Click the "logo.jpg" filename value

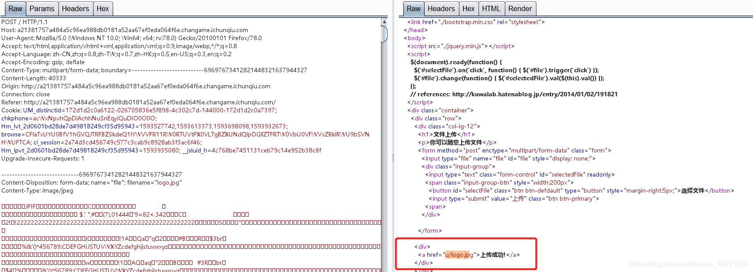tap(168, 182)
